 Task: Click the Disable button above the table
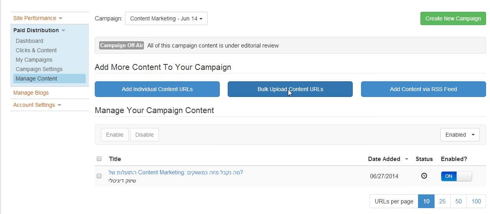144,135
